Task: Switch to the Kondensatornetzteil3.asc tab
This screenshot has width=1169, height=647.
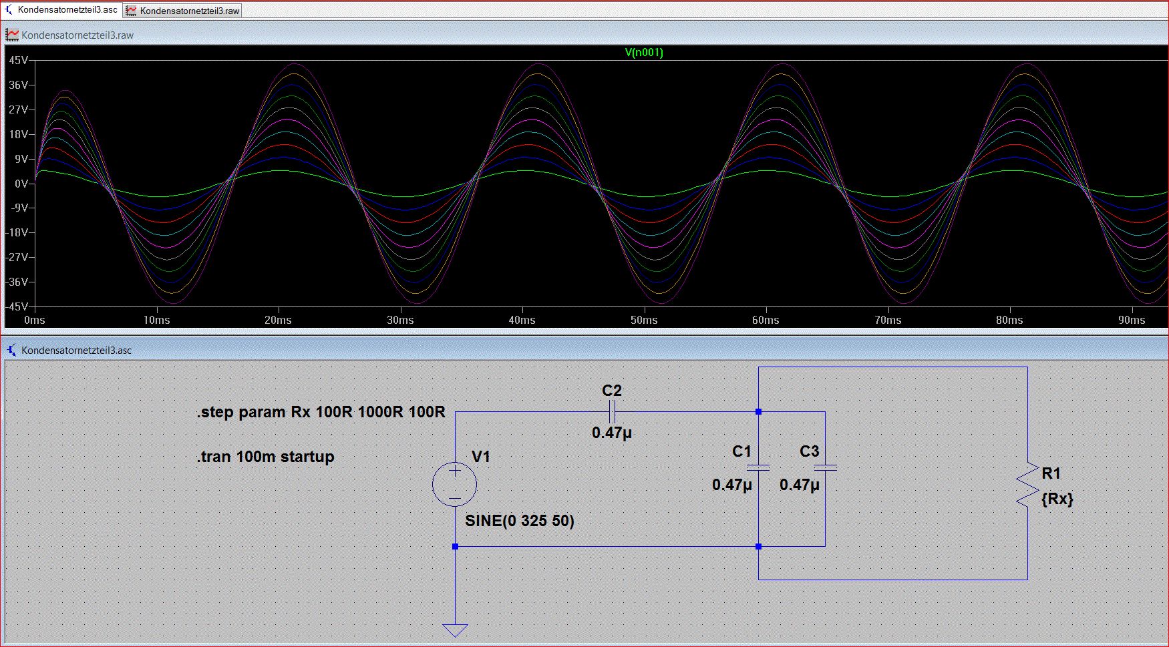Action: (x=67, y=10)
